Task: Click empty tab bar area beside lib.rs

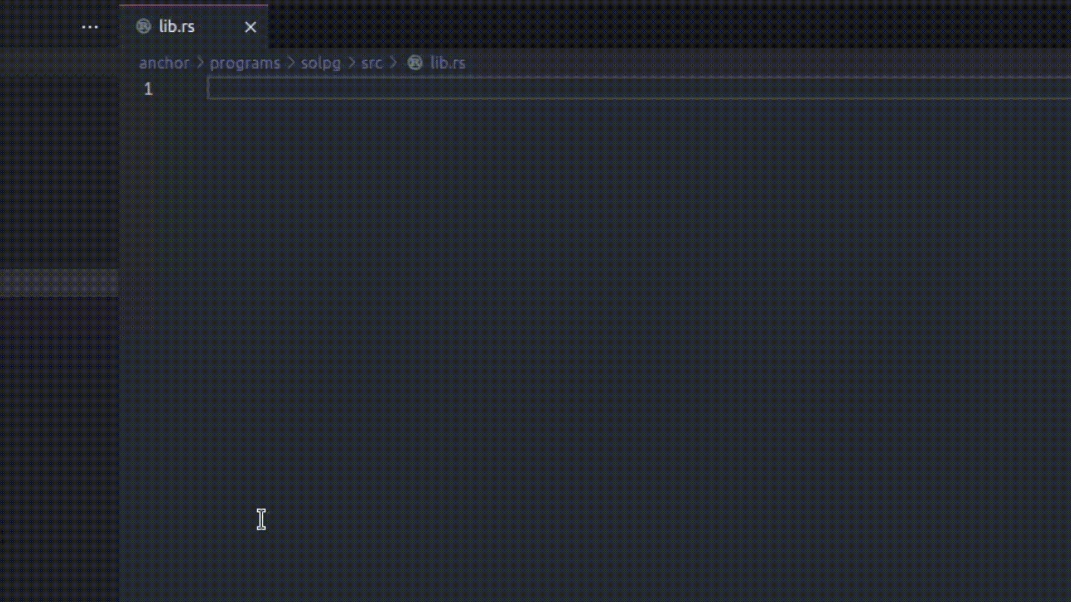Action: point(669,26)
